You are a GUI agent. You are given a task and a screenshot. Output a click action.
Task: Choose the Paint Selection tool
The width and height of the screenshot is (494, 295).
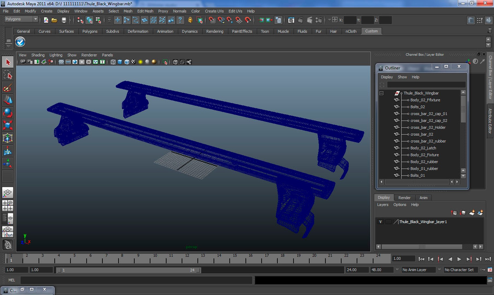[x=8, y=88]
